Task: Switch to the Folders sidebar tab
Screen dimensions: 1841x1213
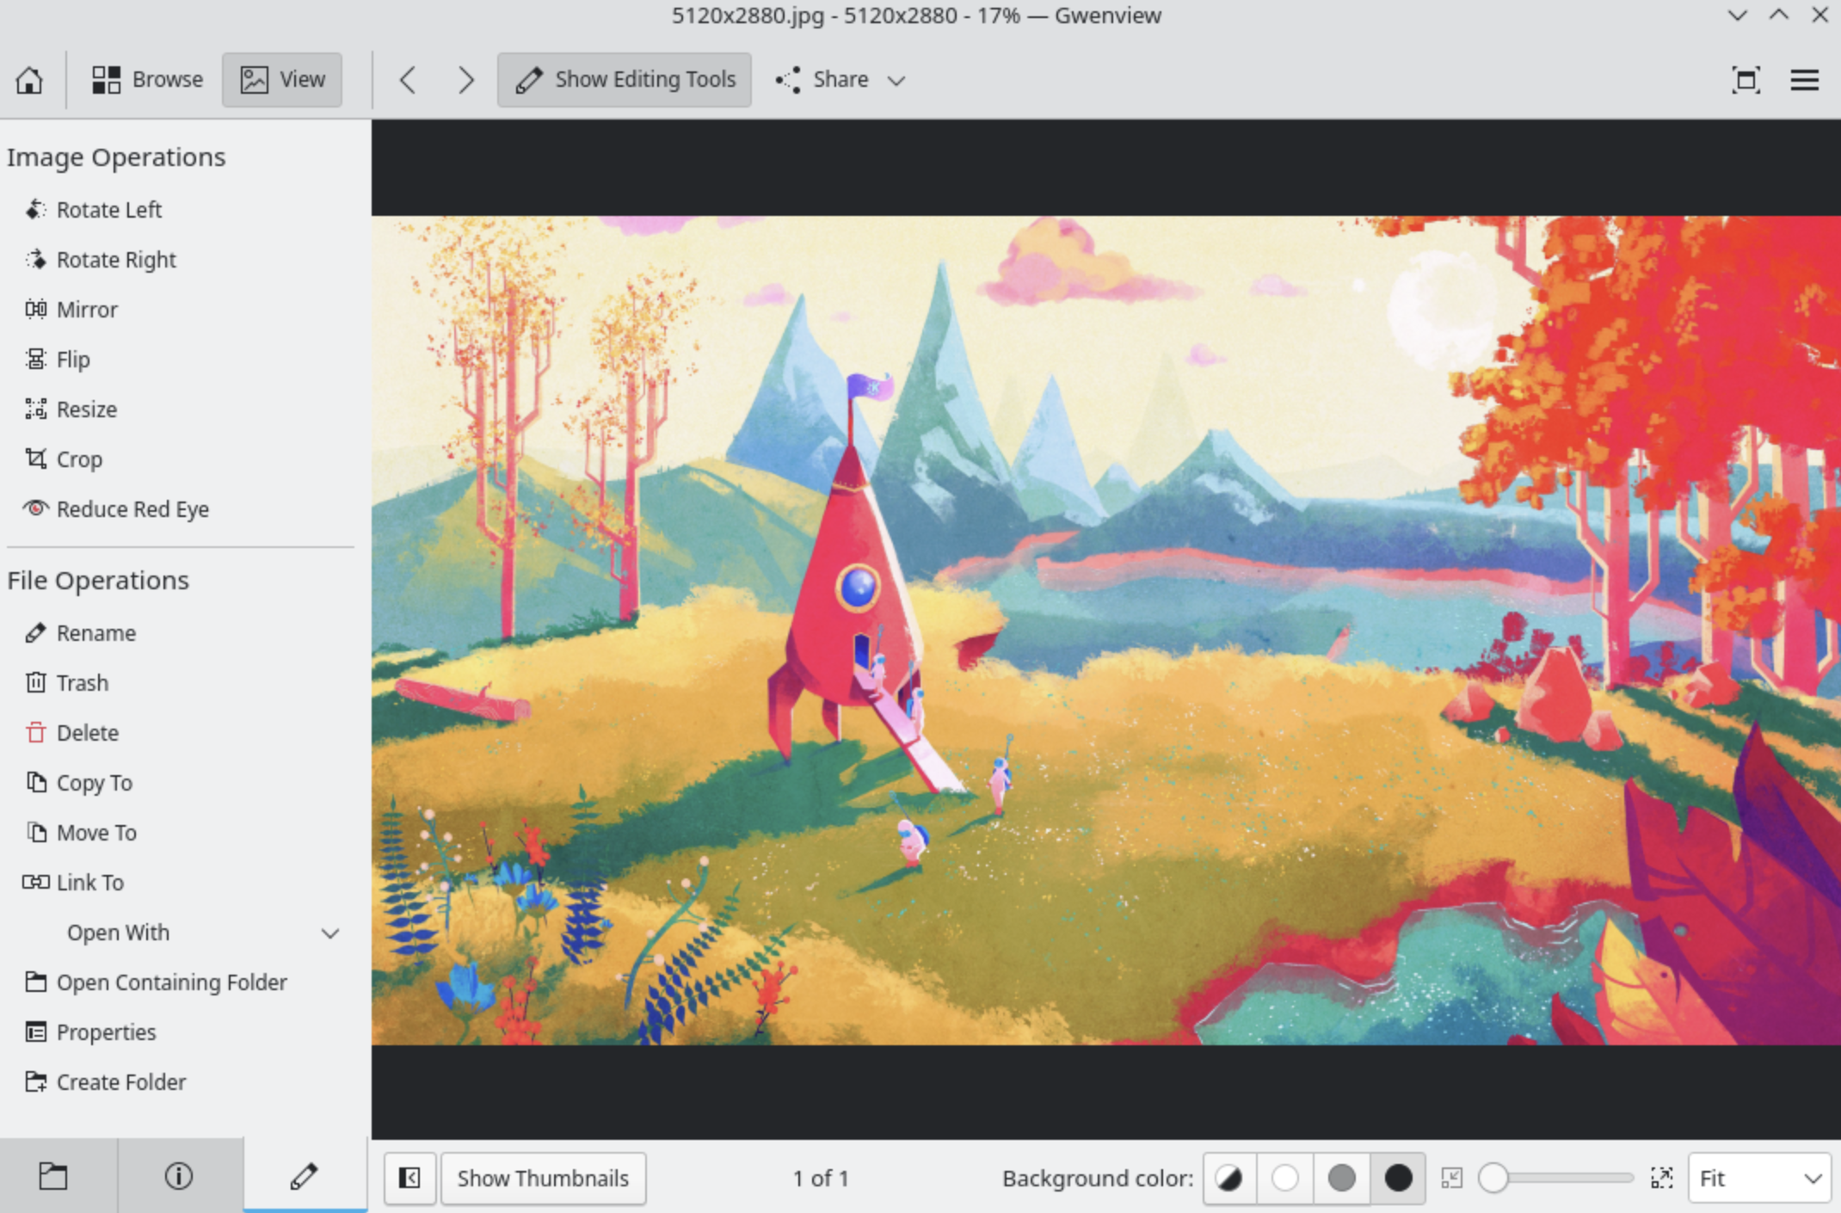Action: pyautogui.click(x=53, y=1175)
